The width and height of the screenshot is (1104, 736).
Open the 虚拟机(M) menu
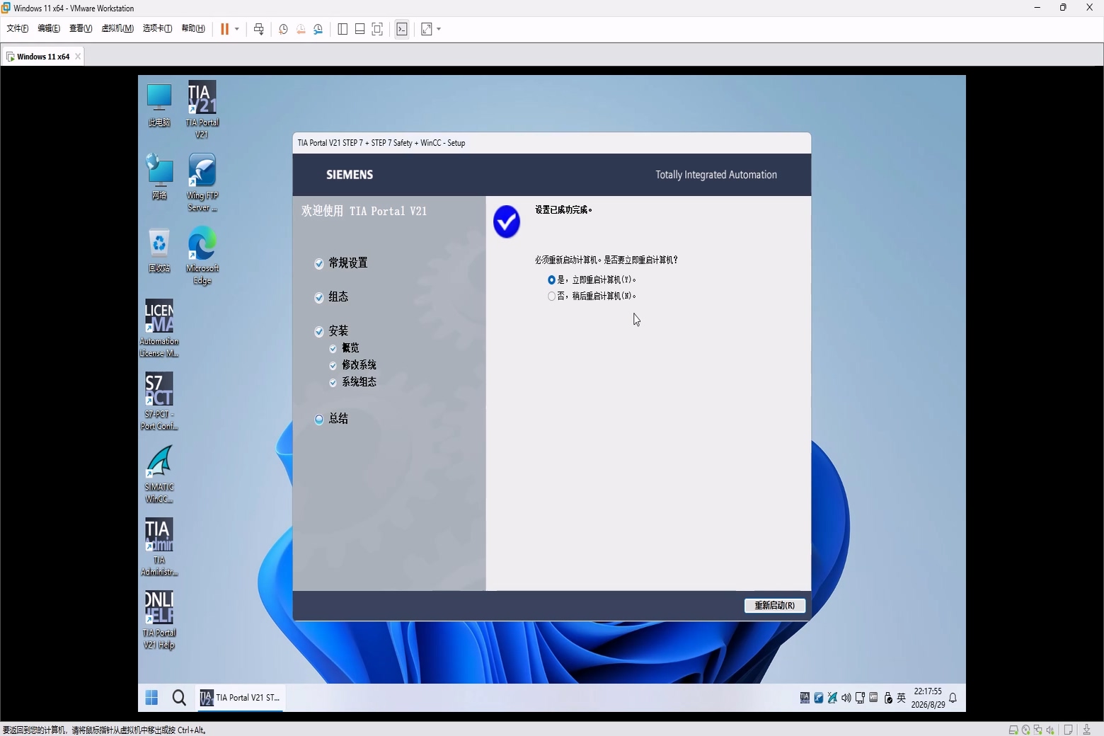click(x=117, y=28)
